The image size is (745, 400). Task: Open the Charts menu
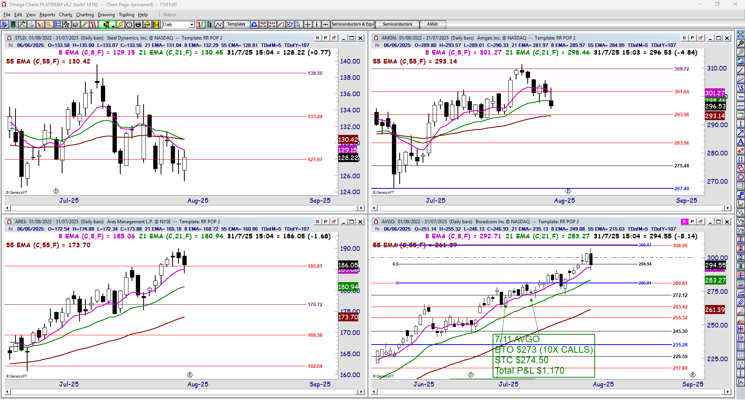[x=66, y=15]
